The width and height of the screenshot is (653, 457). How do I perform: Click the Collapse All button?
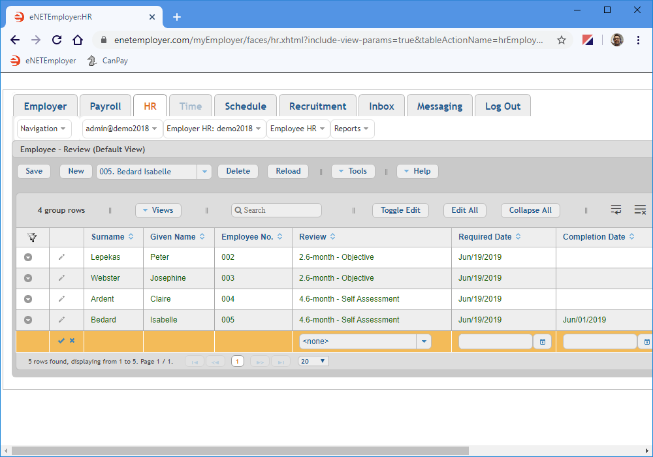(530, 210)
